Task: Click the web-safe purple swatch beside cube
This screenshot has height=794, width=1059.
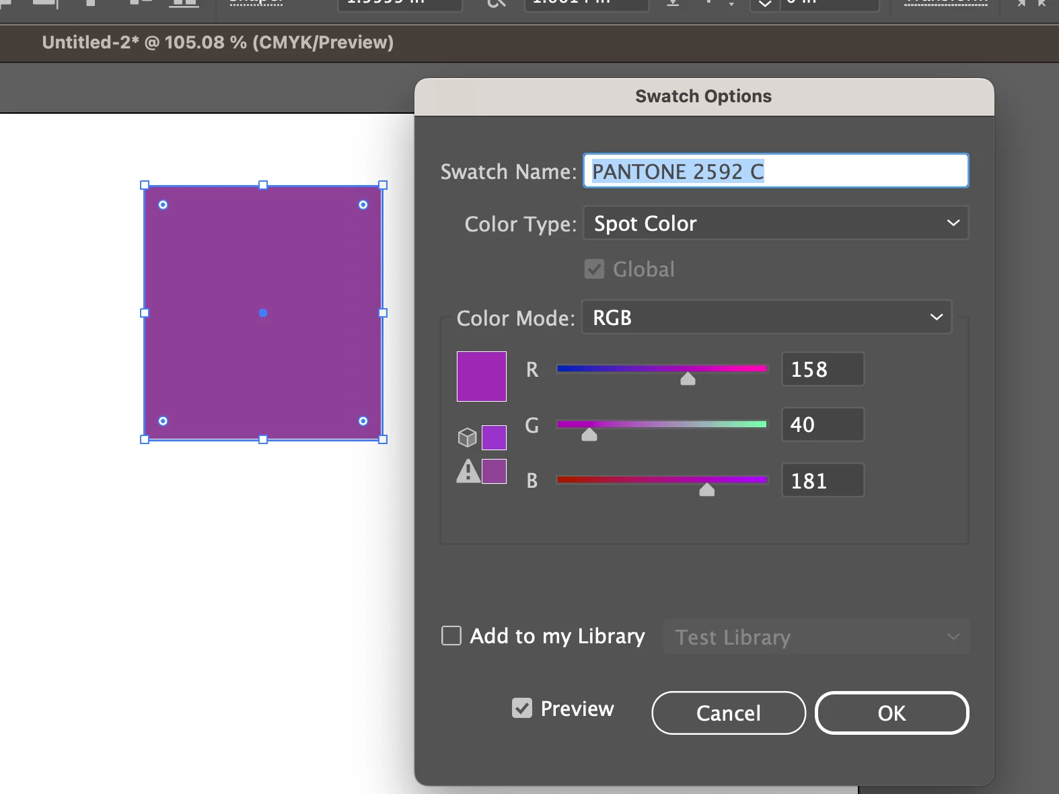Action: click(494, 437)
